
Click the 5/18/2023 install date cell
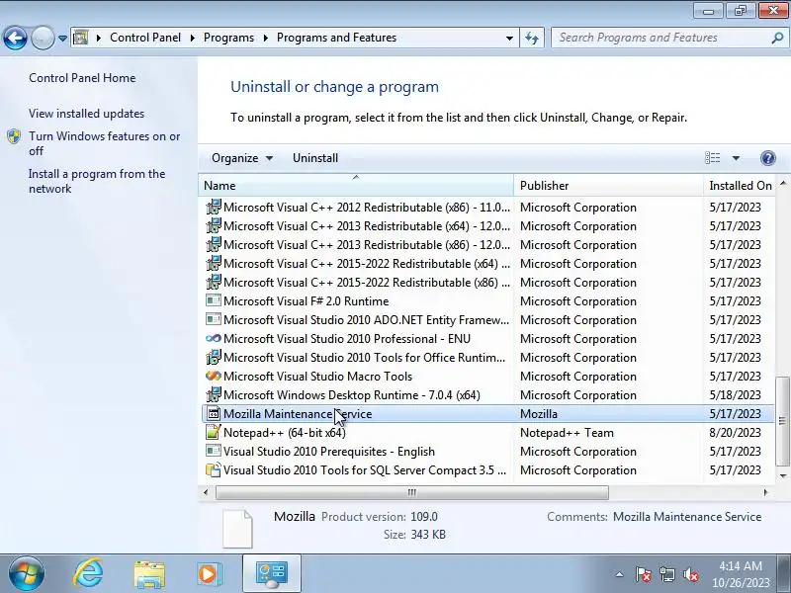[735, 394]
